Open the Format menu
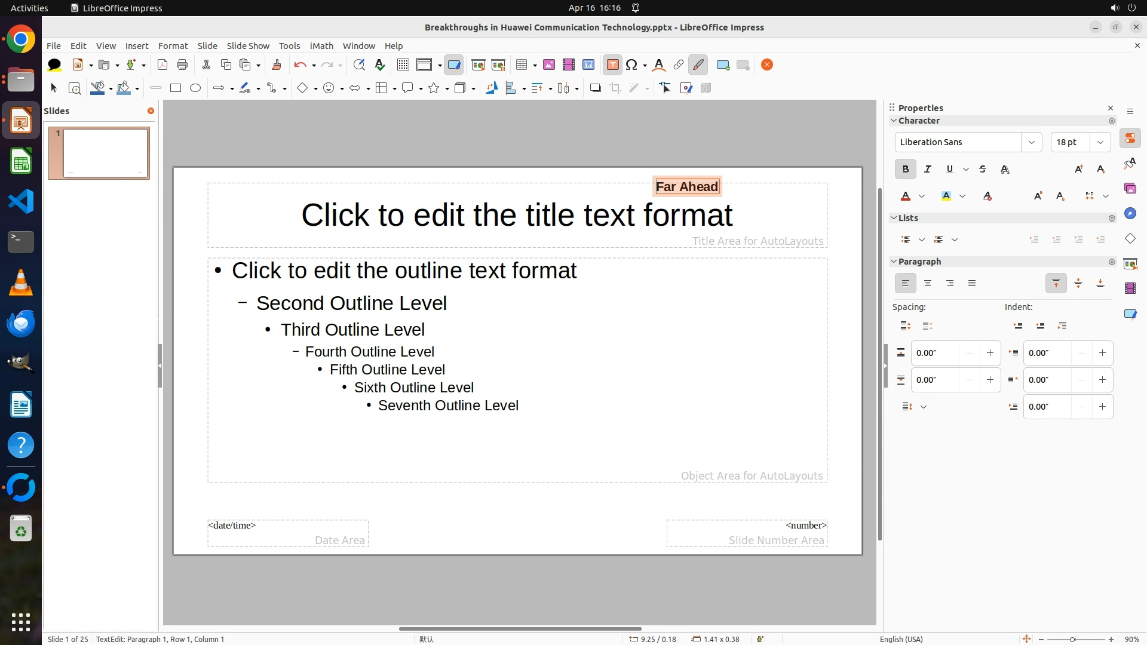1147x645 pixels. click(173, 46)
